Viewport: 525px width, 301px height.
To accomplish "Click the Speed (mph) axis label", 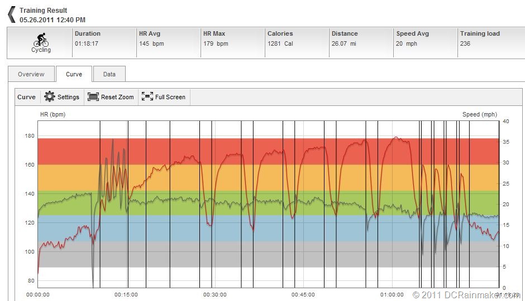I will [x=480, y=114].
